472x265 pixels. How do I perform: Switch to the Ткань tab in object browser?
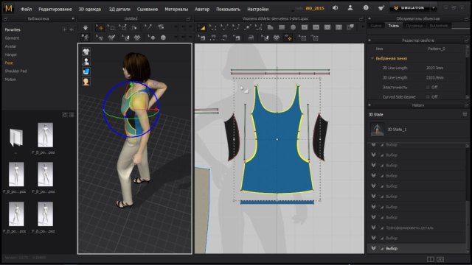393,26
